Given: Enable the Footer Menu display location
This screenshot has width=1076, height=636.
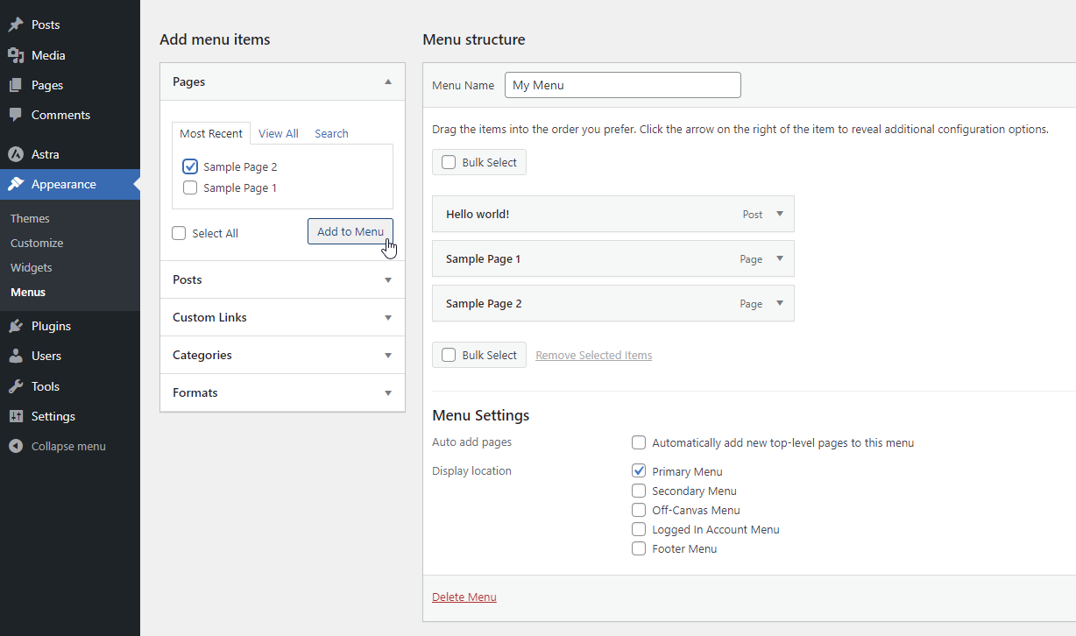Looking at the screenshot, I should tap(639, 548).
